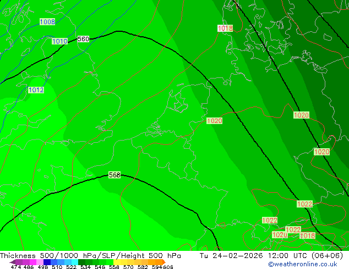The width and height of the screenshot is (349, 269).
Task: Click the map title 'Thickness 500/1000 hPa/SLP/Height 500 hPa'
Action: tap(90, 256)
